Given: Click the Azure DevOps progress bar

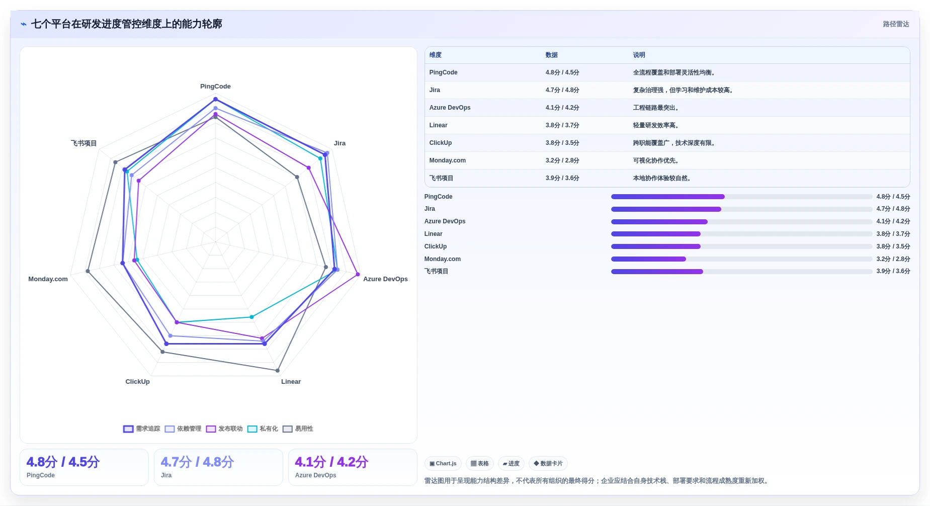Looking at the screenshot, I should pos(741,222).
